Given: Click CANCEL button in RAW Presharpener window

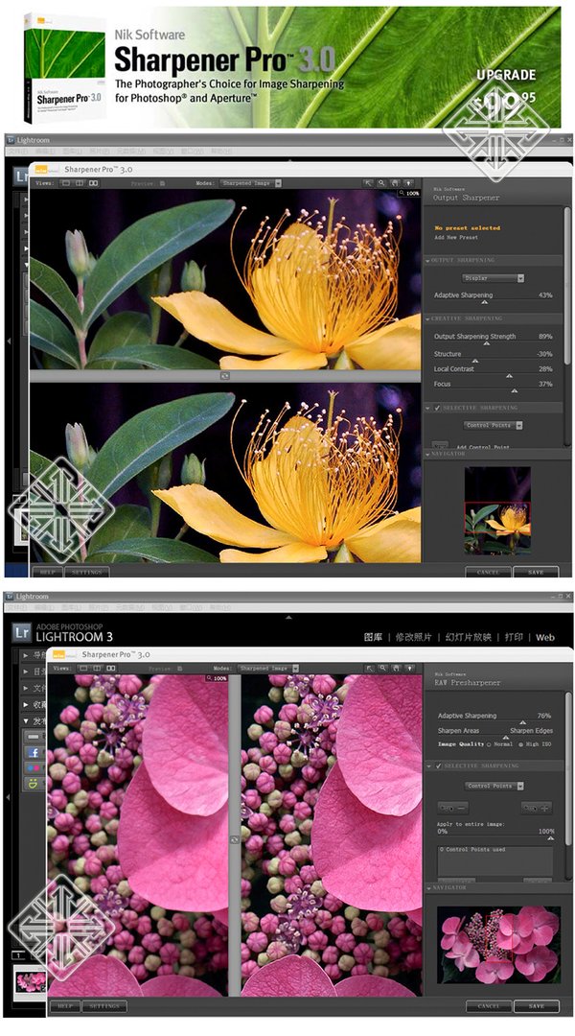Looking at the screenshot, I should [489, 1006].
